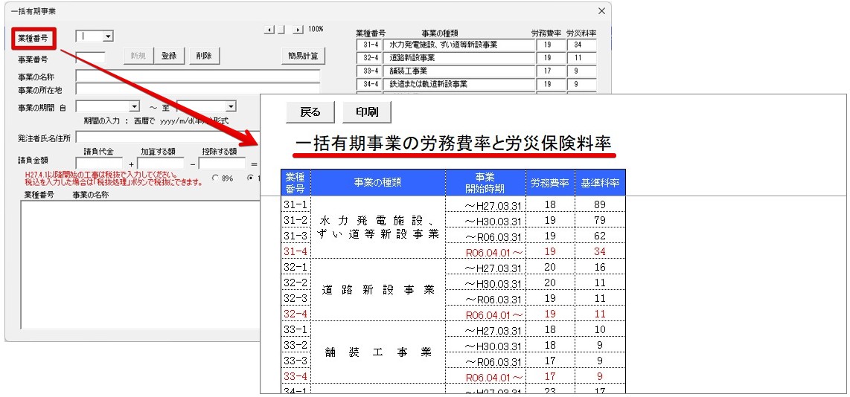This screenshot has width=850, height=397.
Task: Click red row 32-4 in the rate table
Action: point(453,314)
